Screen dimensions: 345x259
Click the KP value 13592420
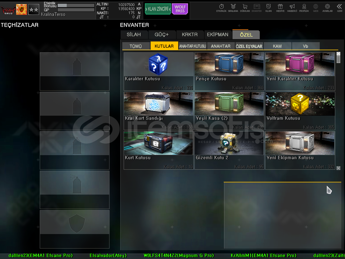click(127, 9)
